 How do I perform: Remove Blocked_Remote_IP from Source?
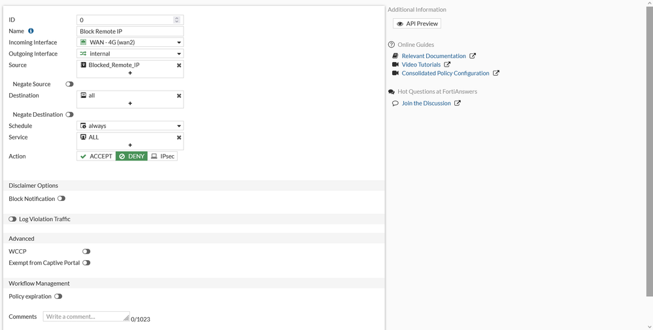tap(179, 65)
